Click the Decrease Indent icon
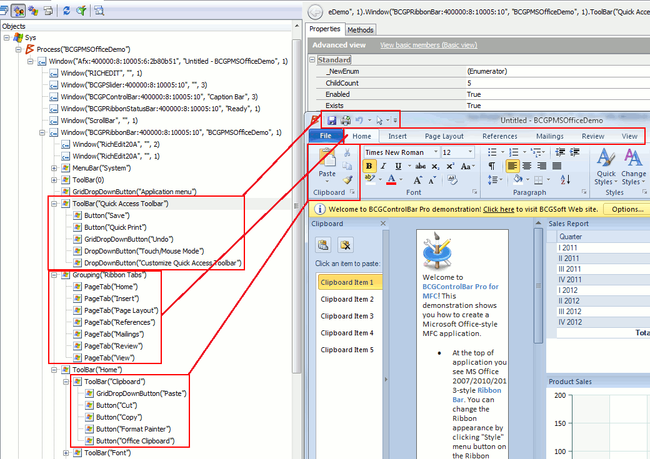Viewport: 650px width, 459px height. [x=560, y=152]
